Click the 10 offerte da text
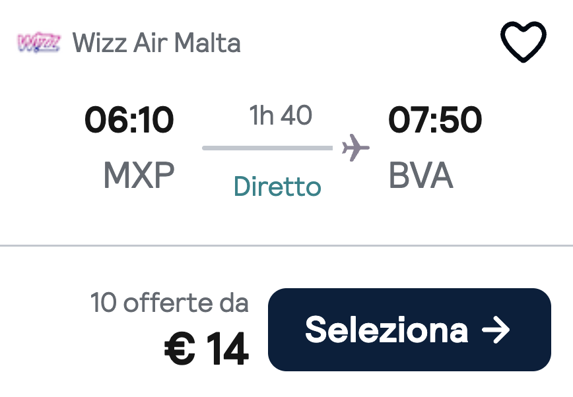The height and width of the screenshot is (397, 573). [170, 303]
